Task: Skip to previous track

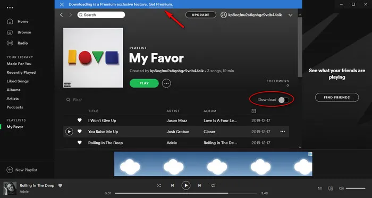Action: 173,185
